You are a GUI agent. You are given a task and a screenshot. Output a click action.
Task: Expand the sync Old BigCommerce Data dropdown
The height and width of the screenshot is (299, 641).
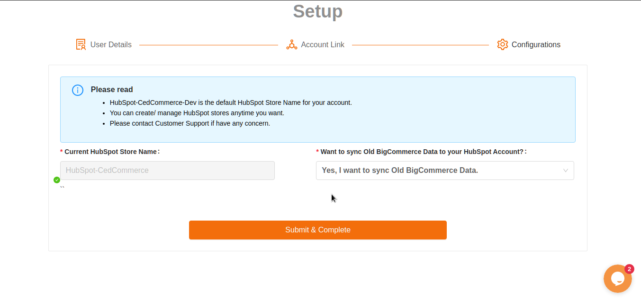(x=445, y=171)
